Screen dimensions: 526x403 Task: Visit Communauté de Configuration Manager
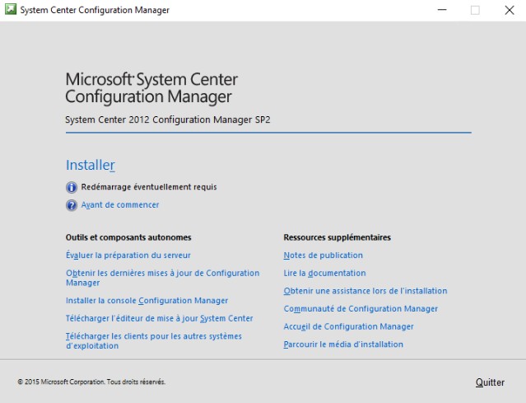tap(361, 309)
